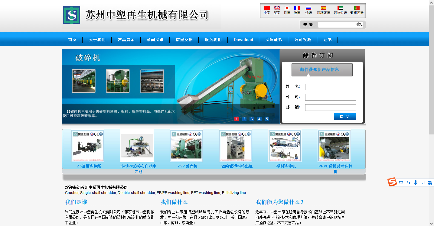Click the 我们是谁 heading
Screen dimensions: 434x226
76,202
